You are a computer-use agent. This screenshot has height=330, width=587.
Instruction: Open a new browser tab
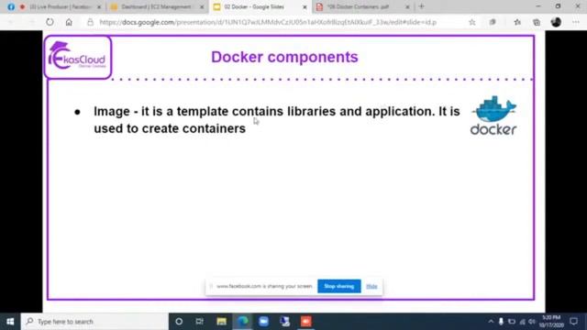pos(422,6)
